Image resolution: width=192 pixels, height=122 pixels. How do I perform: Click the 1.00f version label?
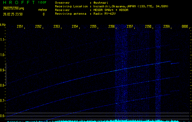(x=42, y=2)
